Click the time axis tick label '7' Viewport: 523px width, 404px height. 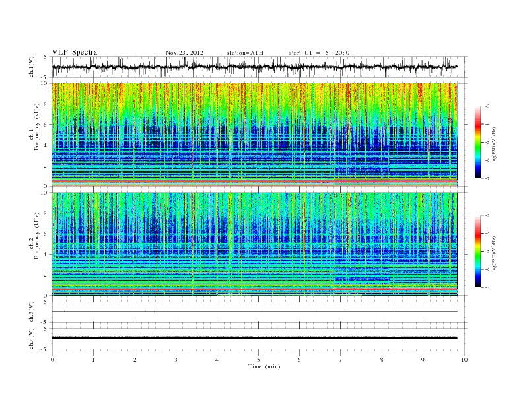click(x=341, y=360)
